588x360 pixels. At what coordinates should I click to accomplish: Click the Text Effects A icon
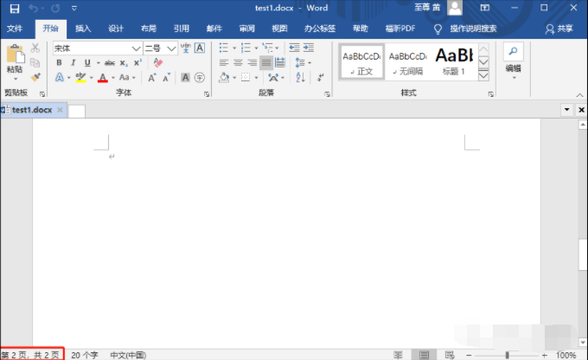tap(60, 77)
